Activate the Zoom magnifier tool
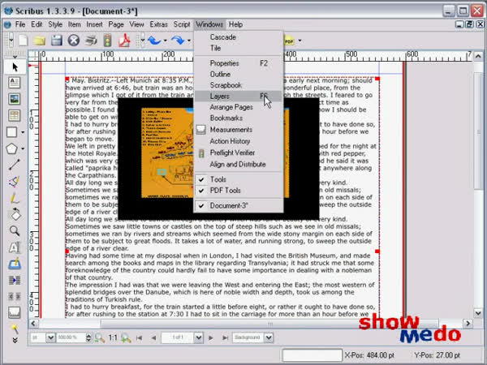 [15, 230]
